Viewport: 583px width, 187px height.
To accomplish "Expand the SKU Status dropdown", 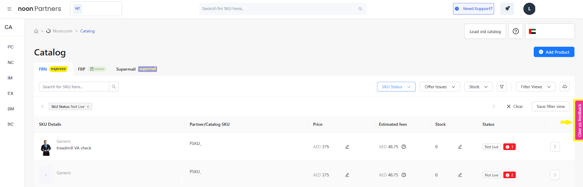I will pyautogui.click(x=396, y=87).
